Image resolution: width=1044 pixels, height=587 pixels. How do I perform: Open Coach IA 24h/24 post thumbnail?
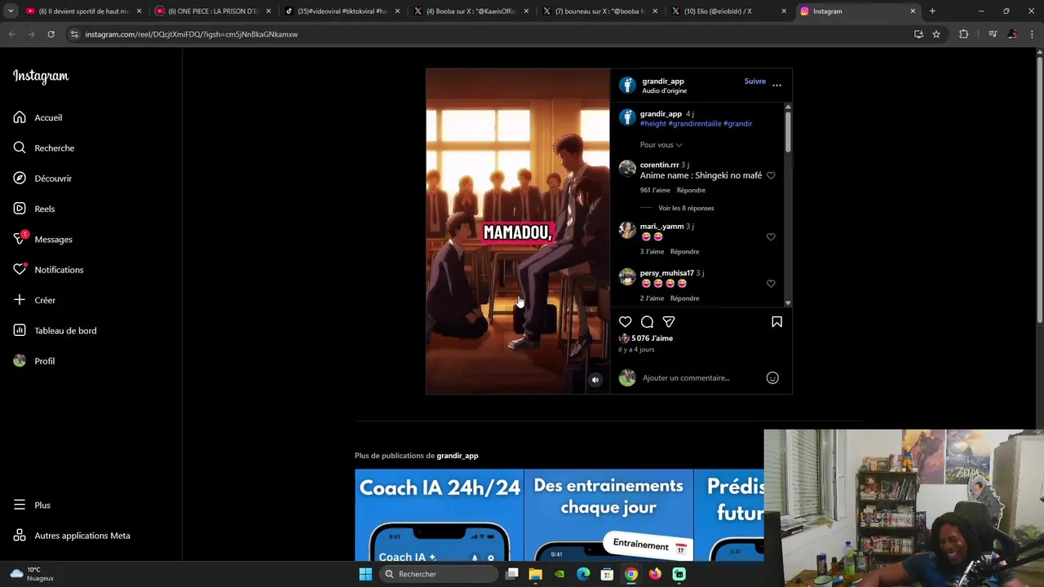click(439, 515)
